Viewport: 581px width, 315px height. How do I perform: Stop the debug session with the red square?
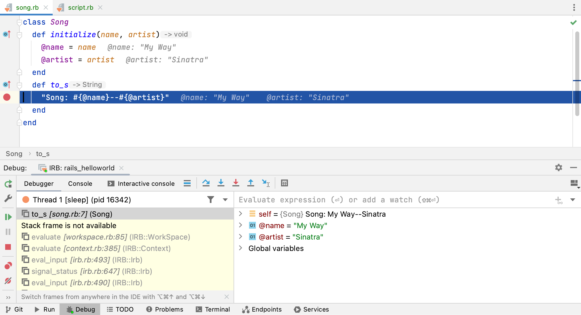[8, 247]
